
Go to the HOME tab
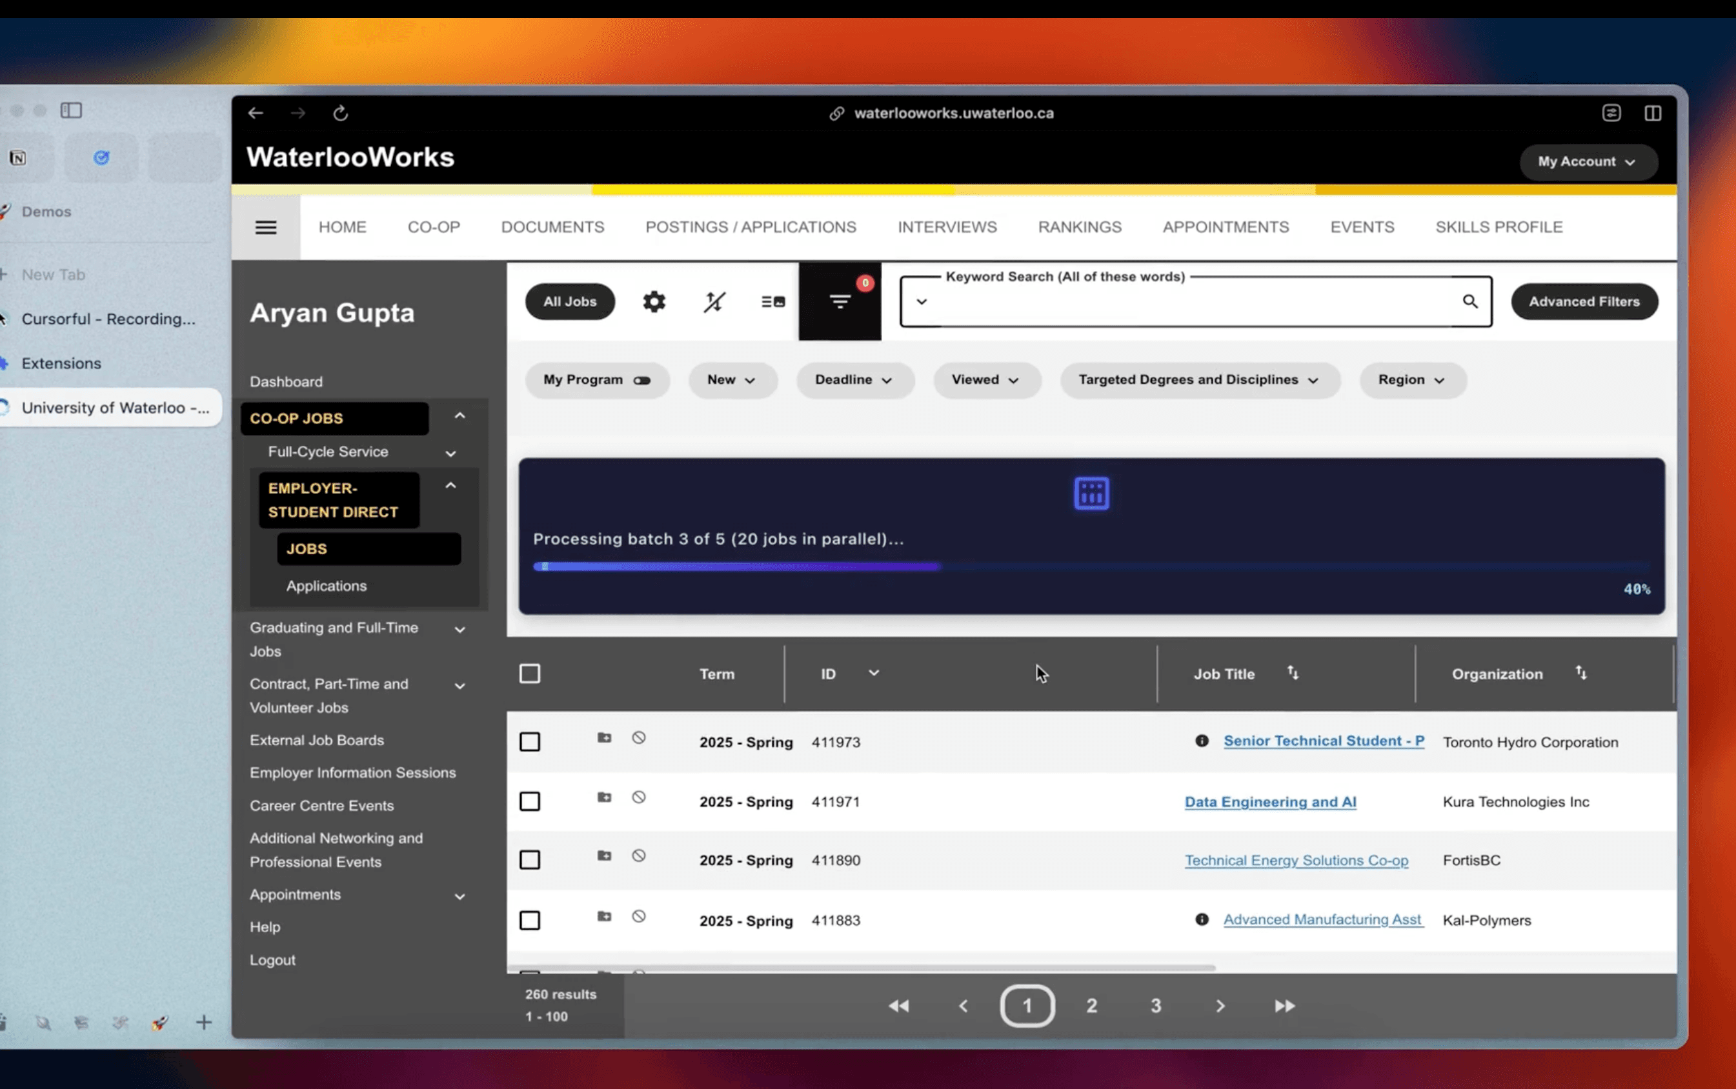tap(342, 228)
